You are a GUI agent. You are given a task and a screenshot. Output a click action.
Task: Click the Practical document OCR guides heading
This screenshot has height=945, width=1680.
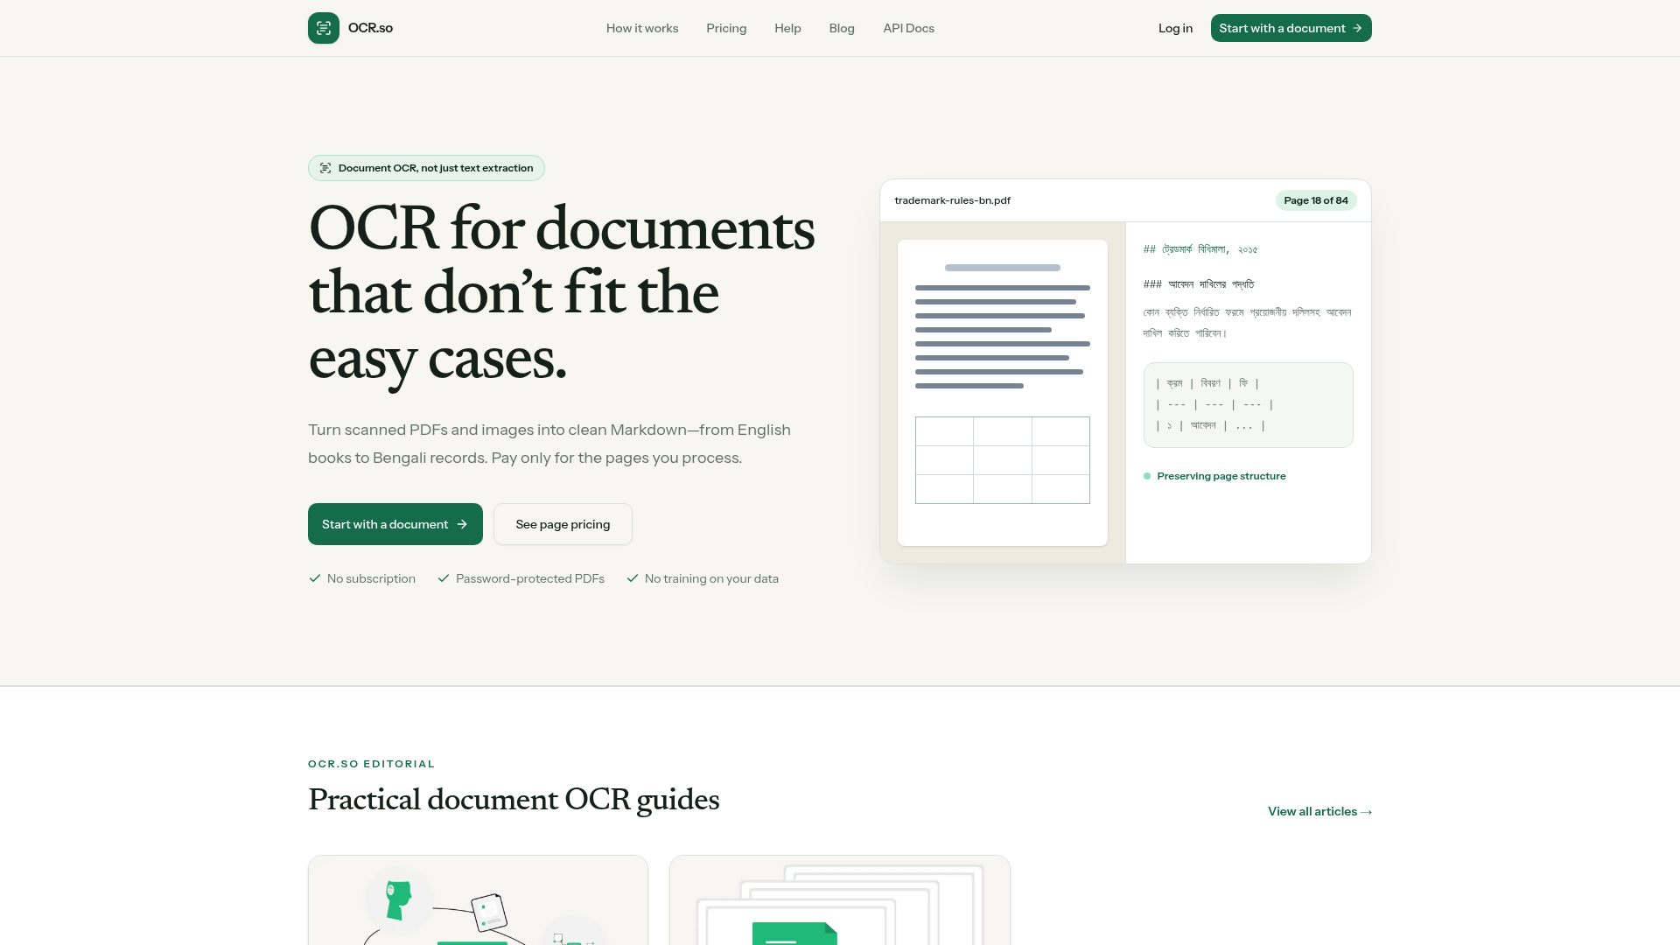[514, 800]
